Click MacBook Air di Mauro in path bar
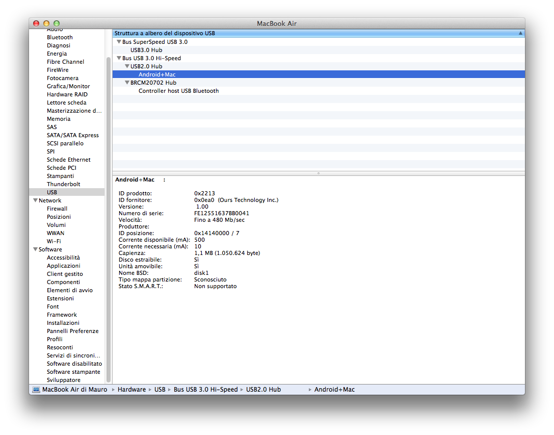 [x=74, y=390]
